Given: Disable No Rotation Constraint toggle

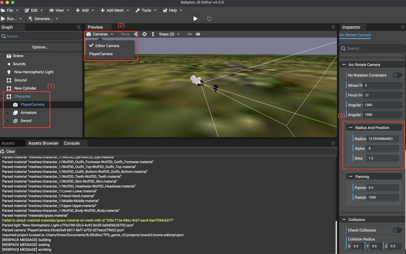Looking at the screenshot, I should click(397, 75).
